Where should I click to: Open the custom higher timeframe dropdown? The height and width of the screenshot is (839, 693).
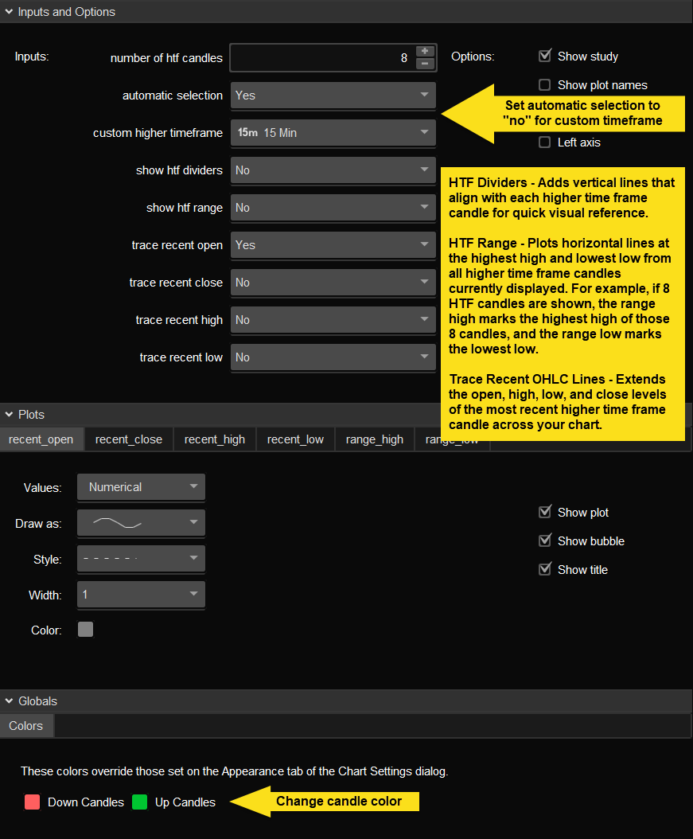point(333,133)
